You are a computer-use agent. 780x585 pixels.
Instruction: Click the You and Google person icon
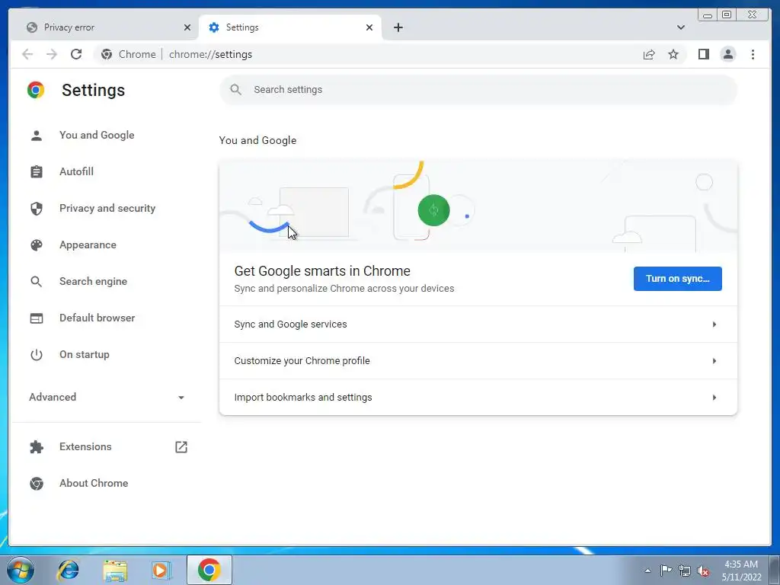37,136
